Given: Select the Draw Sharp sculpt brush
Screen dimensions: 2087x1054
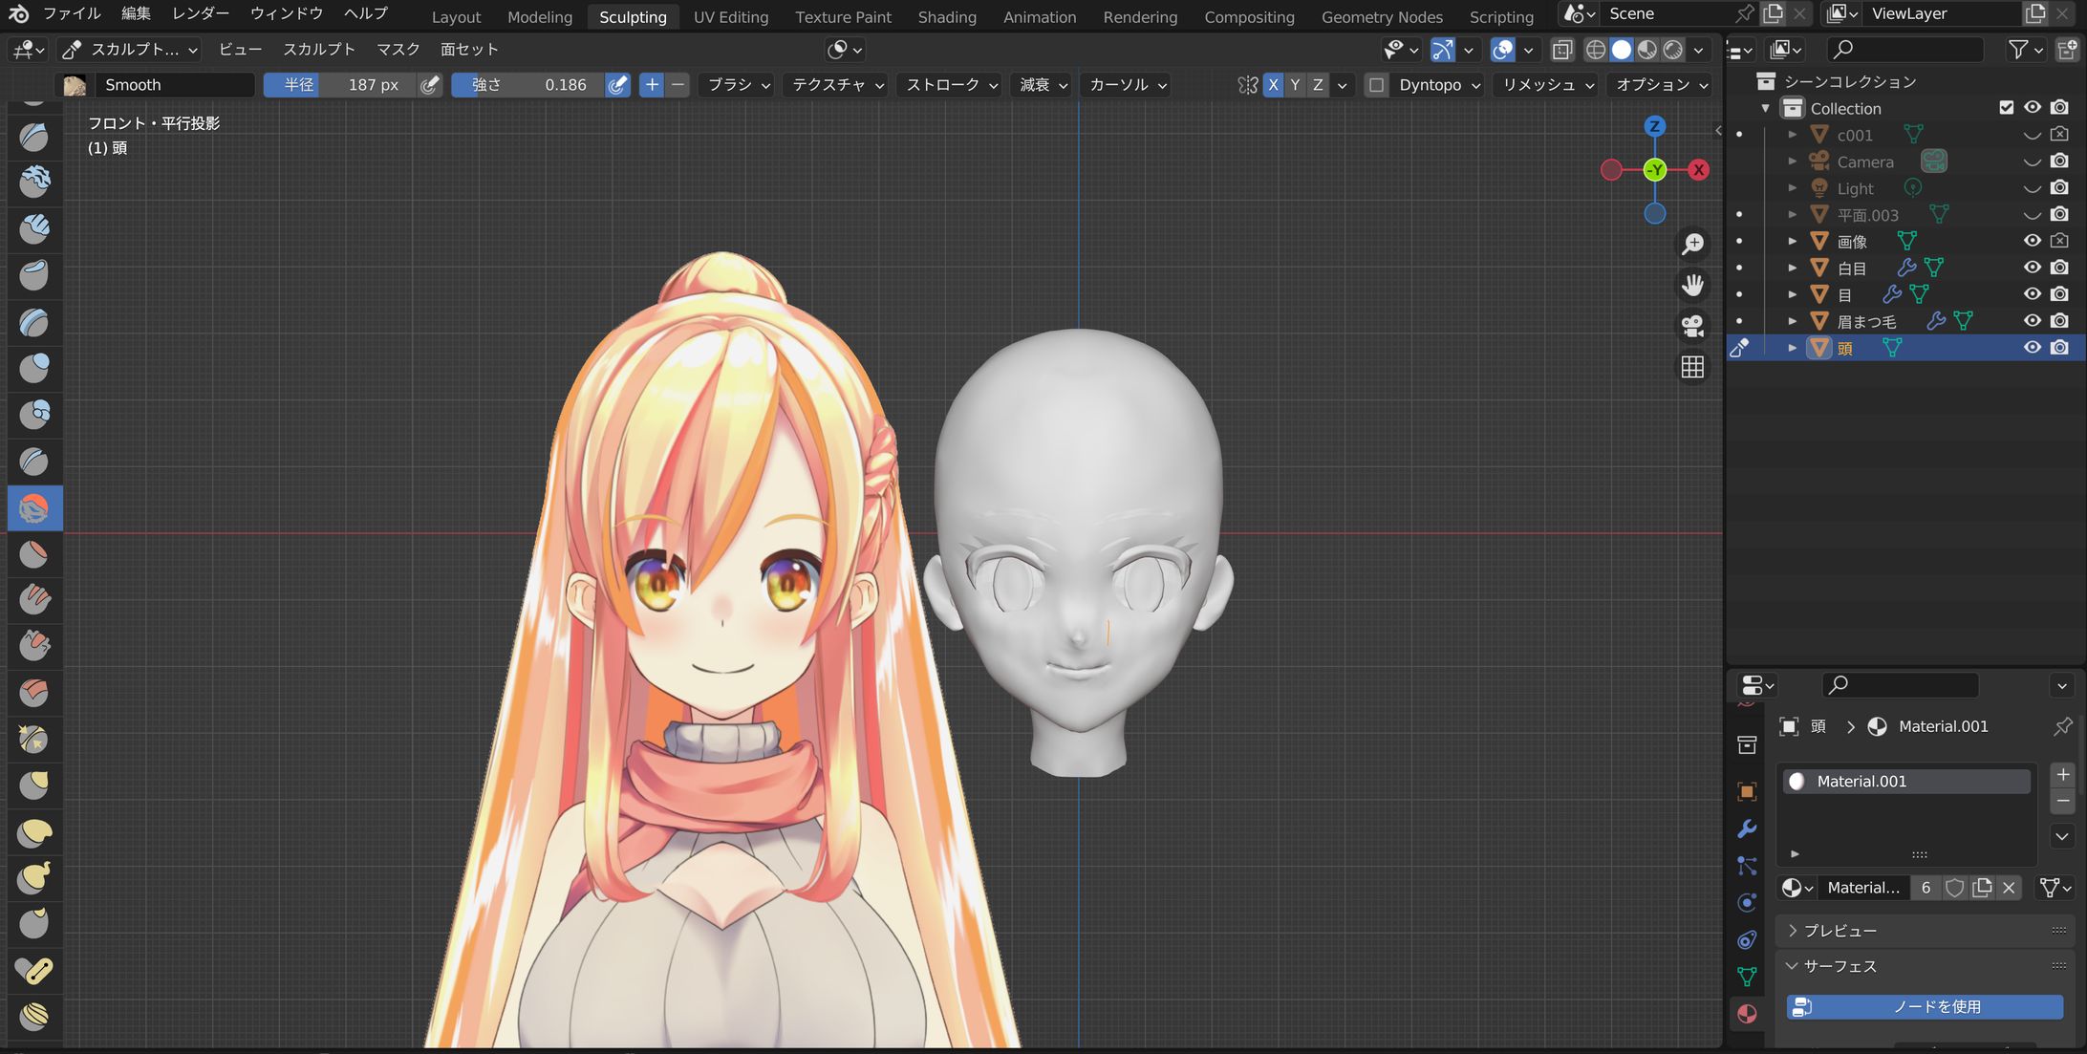Looking at the screenshot, I should [34, 137].
